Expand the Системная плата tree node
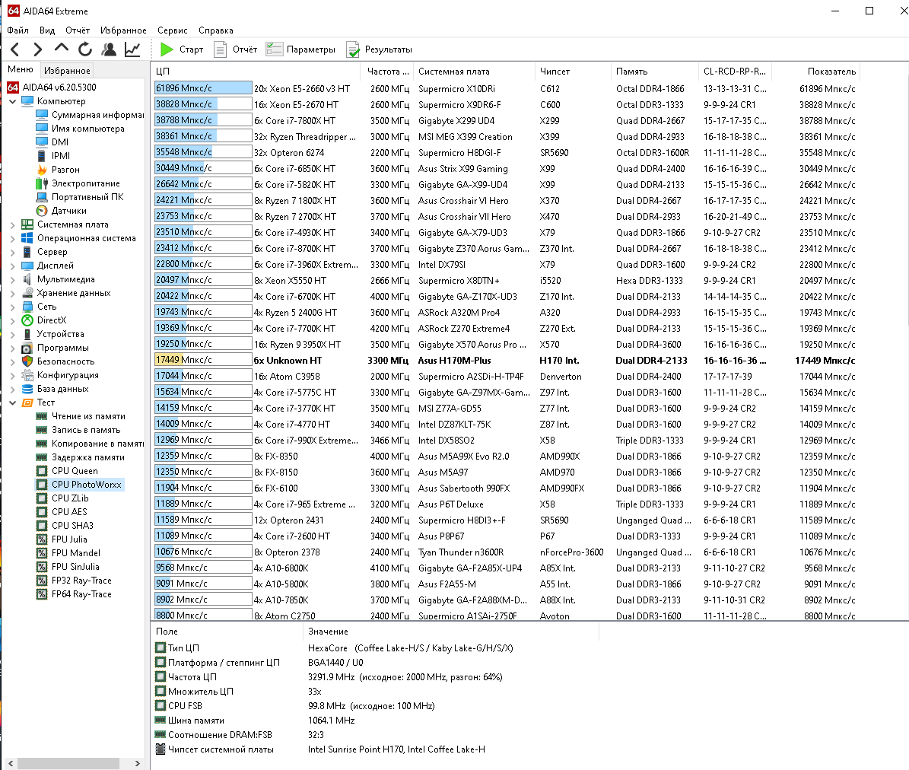The image size is (909, 770). point(13,225)
